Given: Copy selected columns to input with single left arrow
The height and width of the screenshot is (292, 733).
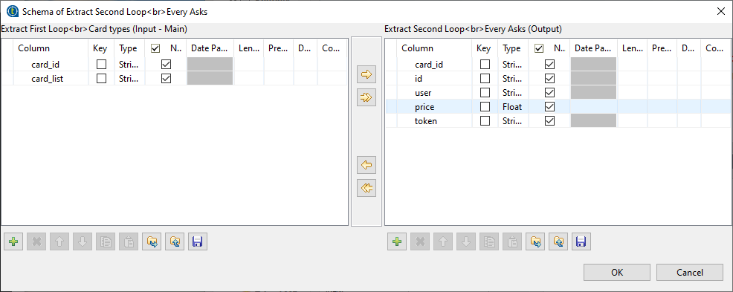Looking at the screenshot, I should [366, 165].
